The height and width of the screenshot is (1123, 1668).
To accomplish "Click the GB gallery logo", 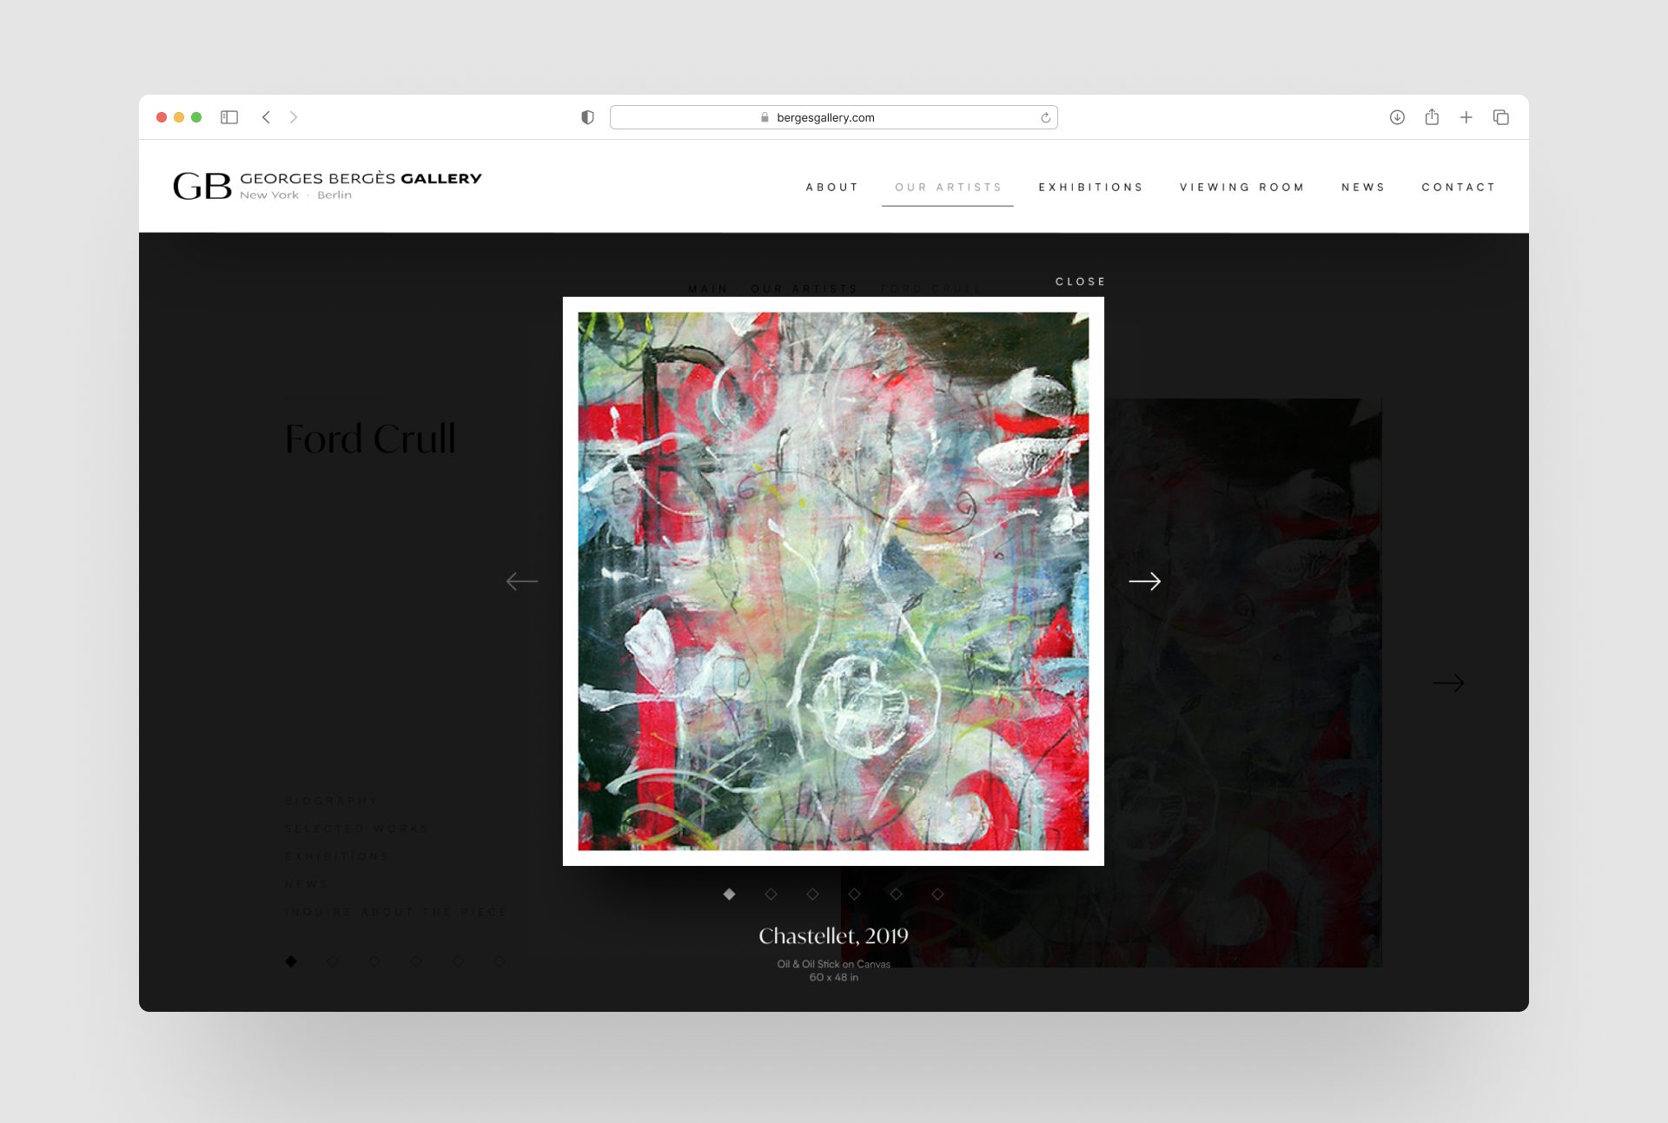I will 202,186.
